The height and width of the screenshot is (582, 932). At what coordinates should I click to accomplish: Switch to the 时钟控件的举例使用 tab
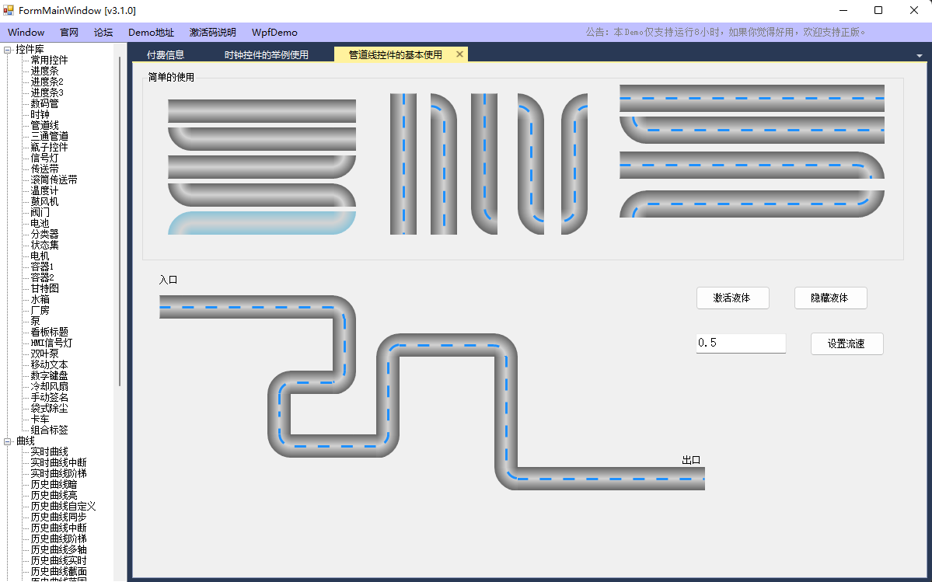click(x=266, y=55)
